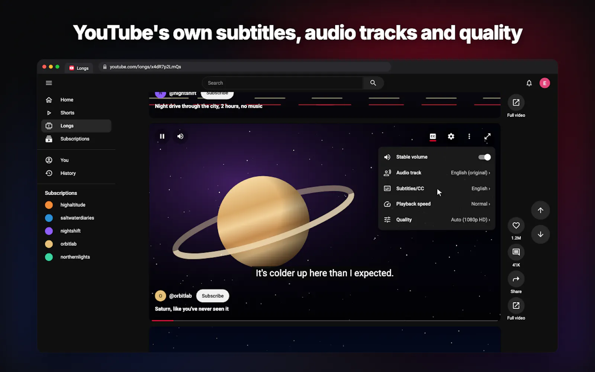Open History in the sidebar

coord(76,173)
